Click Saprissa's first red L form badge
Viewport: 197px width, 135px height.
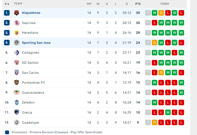point(155,23)
